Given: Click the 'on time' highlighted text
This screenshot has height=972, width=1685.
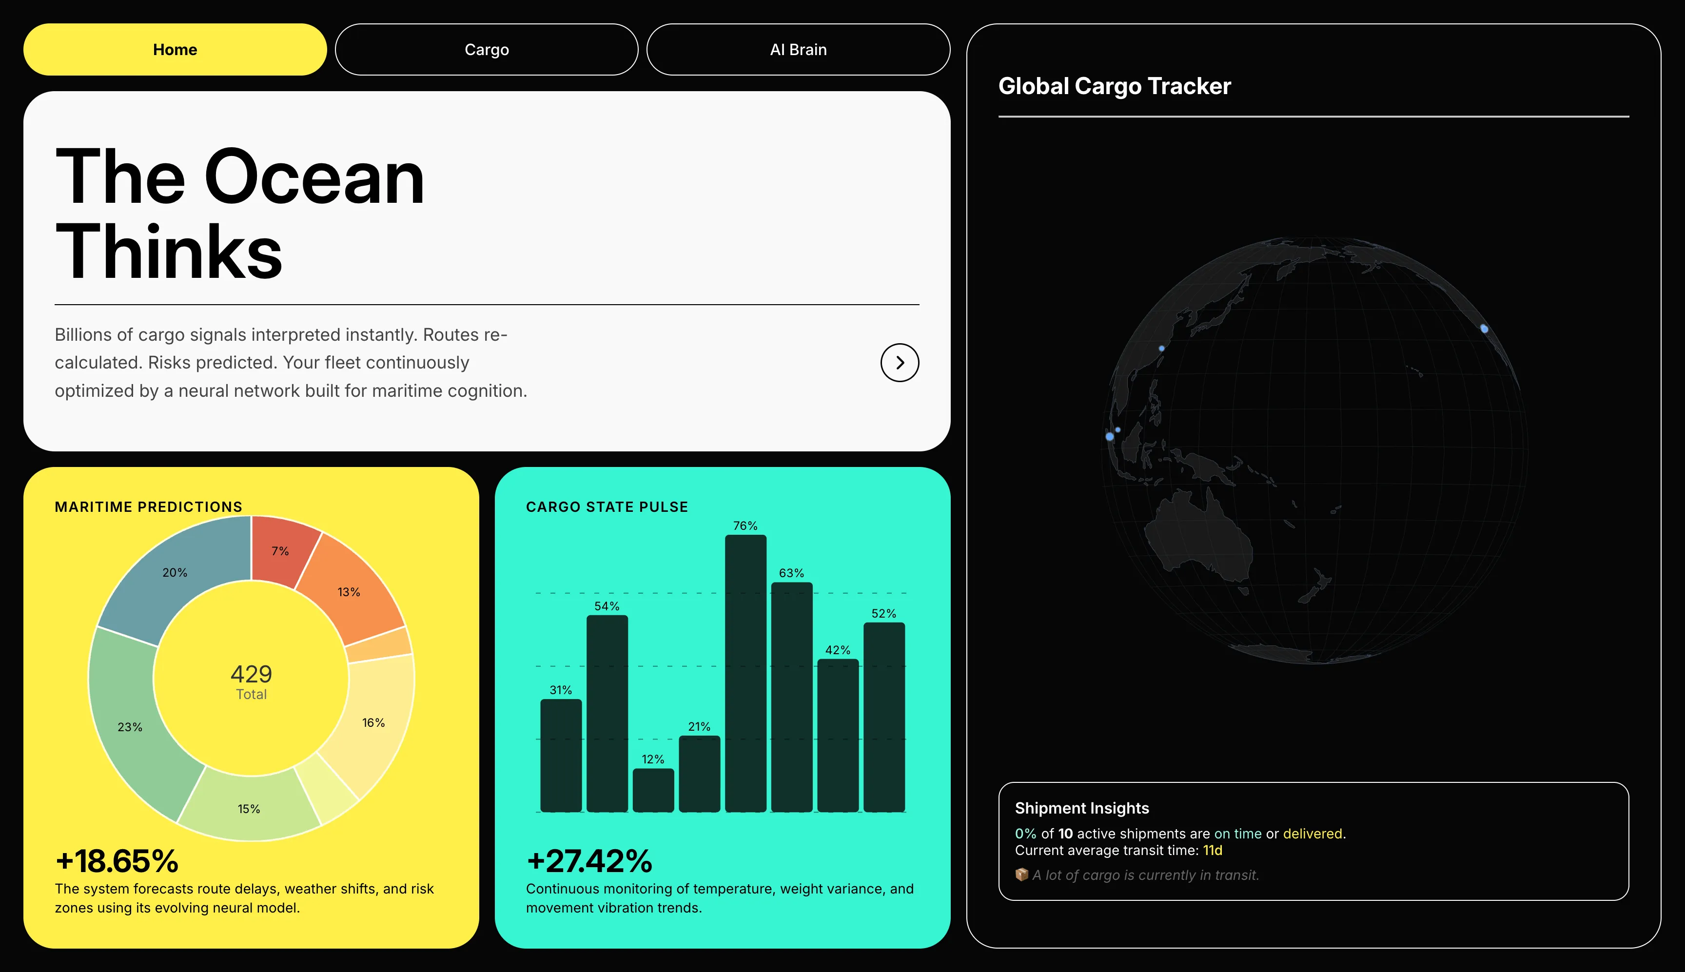Looking at the screenshot, I should pos(1238,833).
